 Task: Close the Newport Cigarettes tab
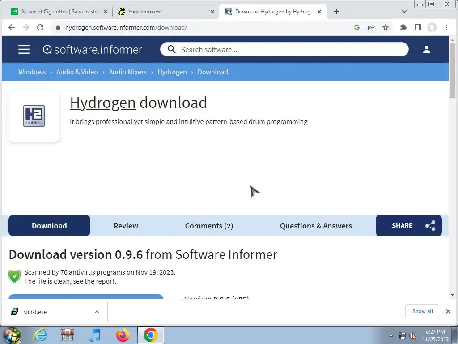pos(106,12)
